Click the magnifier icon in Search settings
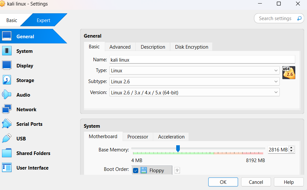 point(299,18)
